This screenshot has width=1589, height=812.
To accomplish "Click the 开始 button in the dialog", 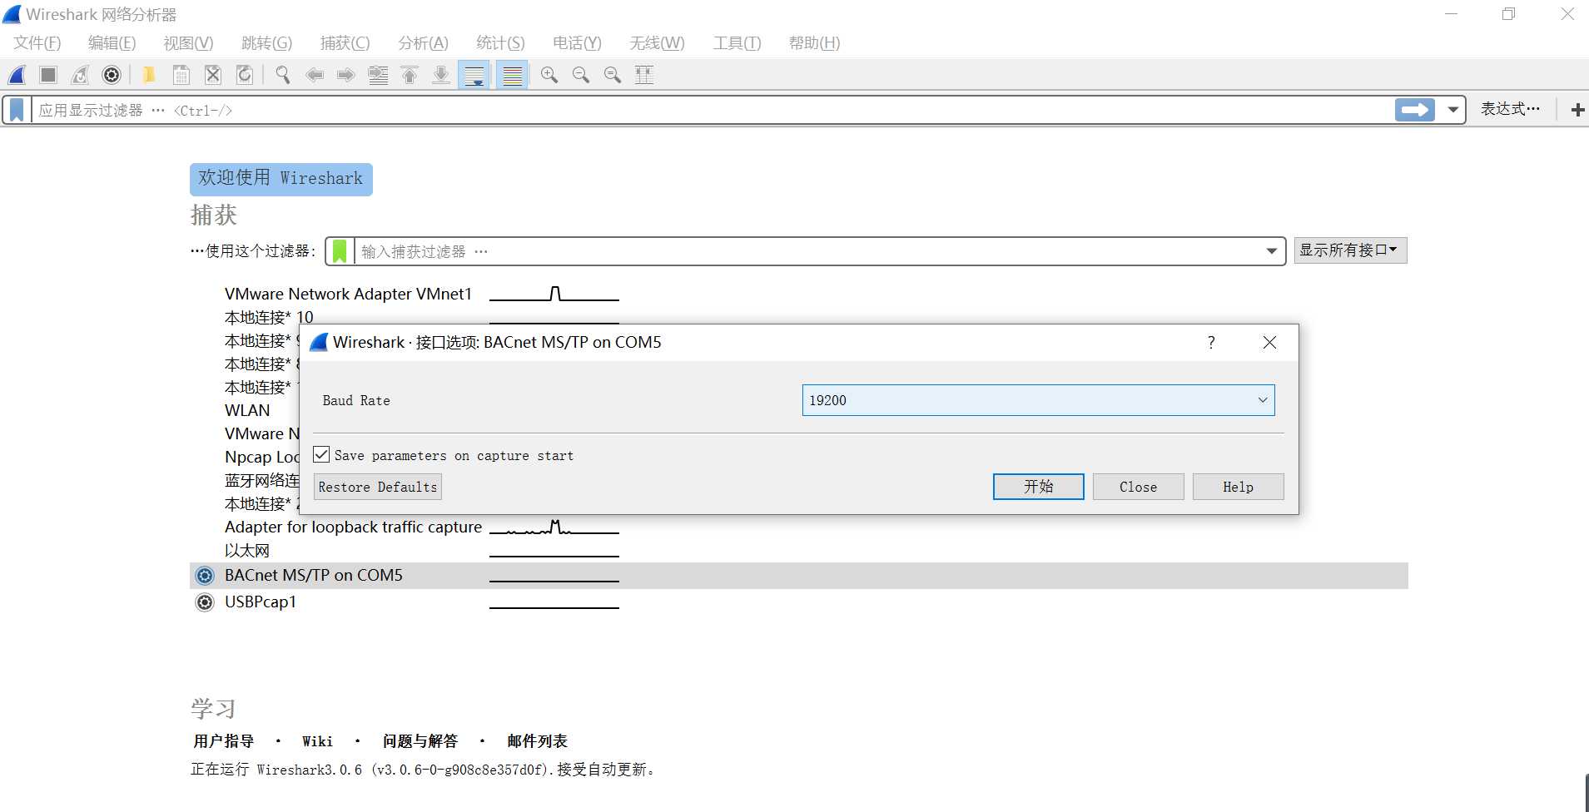I will coord(1038,487).
